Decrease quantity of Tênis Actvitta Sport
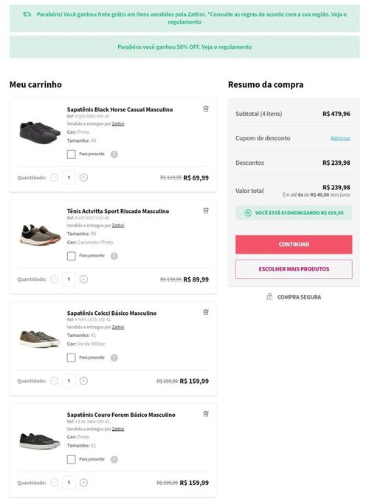This screenshot has width=369, height=499. [x=55, y=279]
